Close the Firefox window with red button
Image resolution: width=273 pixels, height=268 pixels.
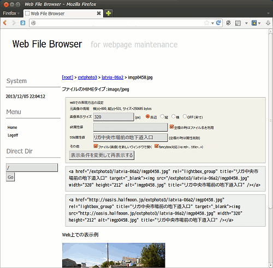6,4
